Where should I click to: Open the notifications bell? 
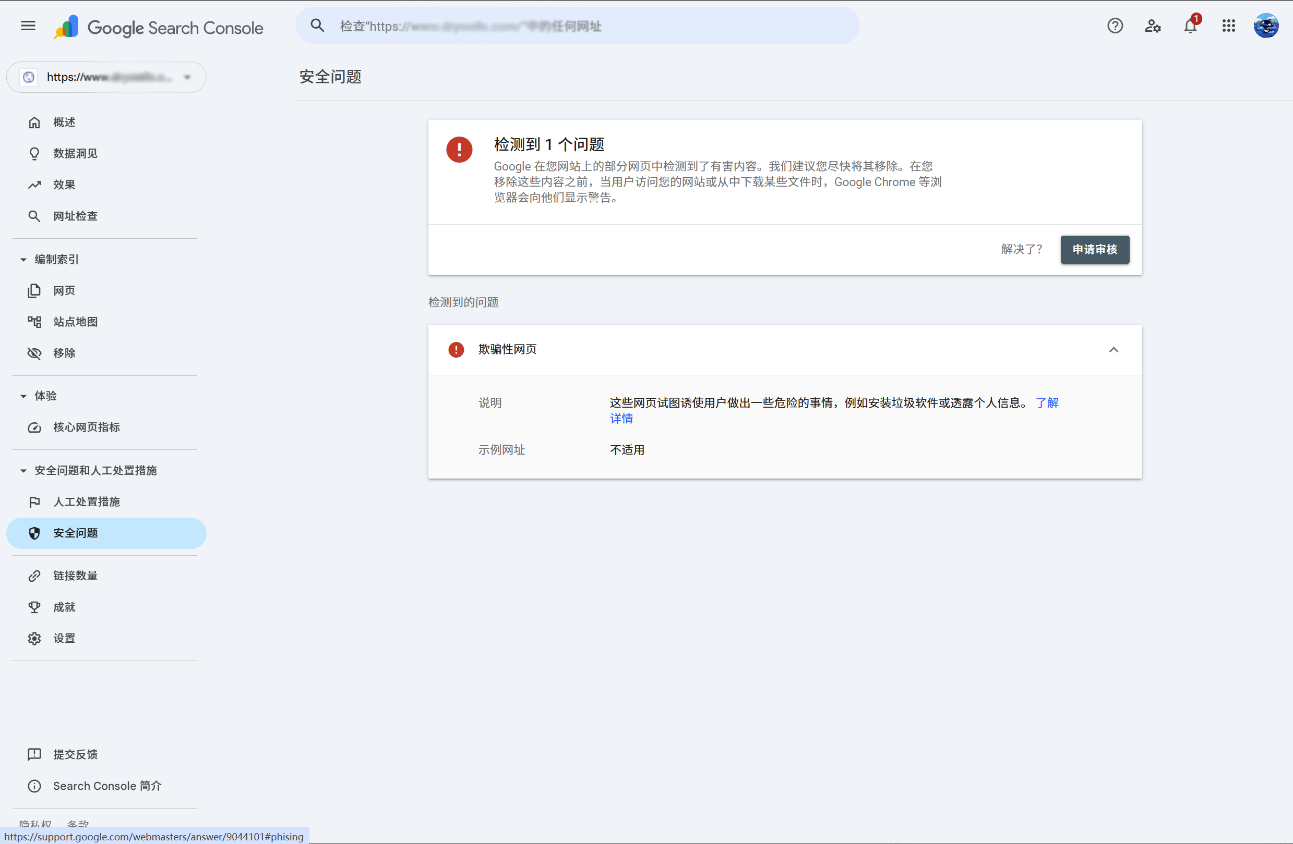coord(1190,26)
